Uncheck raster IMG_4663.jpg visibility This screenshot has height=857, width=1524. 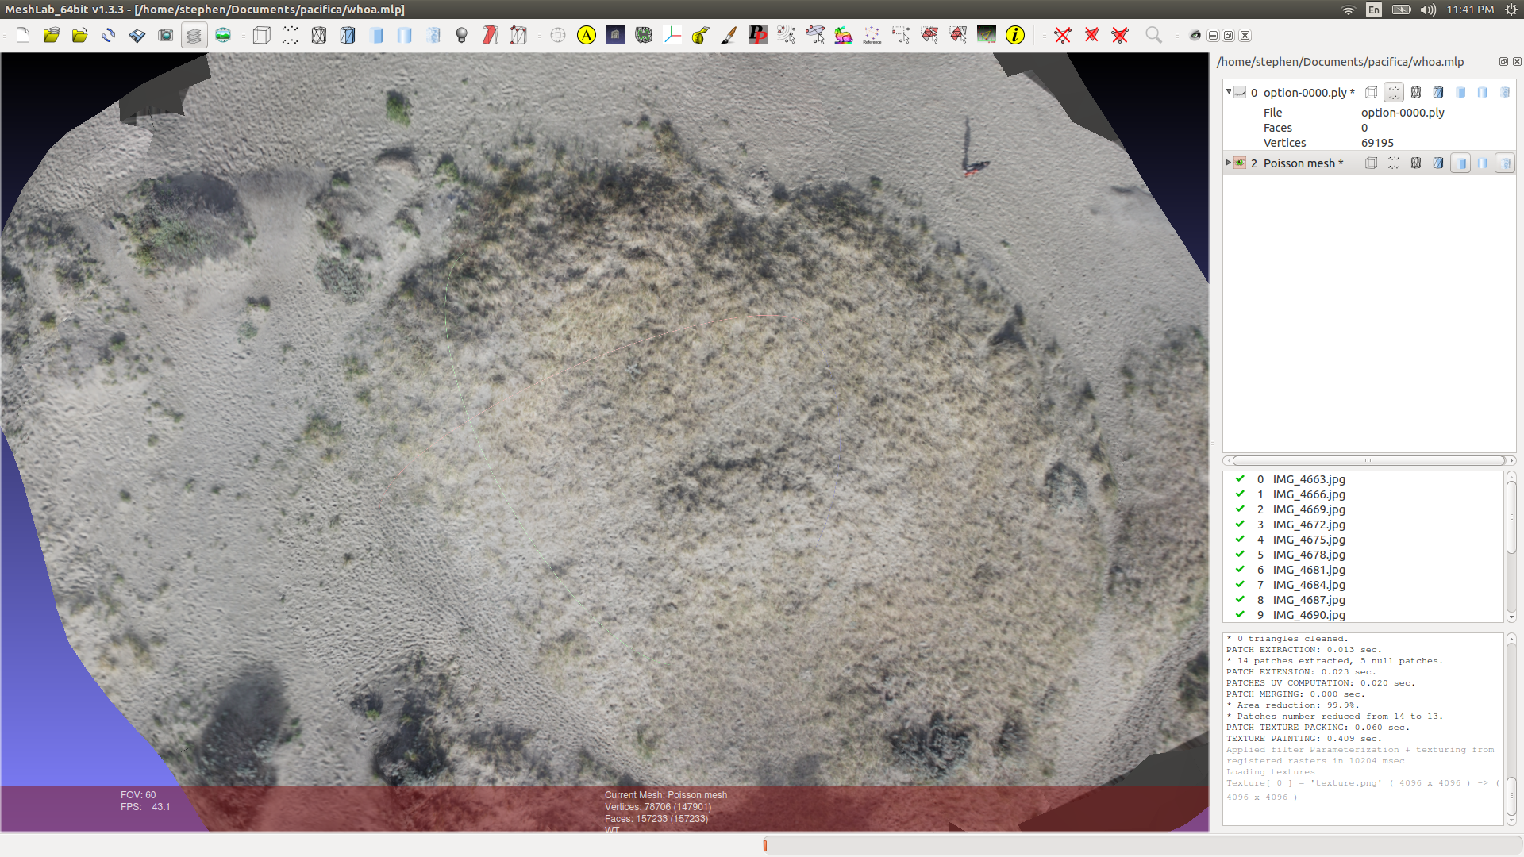click(x=1240, y=479)
